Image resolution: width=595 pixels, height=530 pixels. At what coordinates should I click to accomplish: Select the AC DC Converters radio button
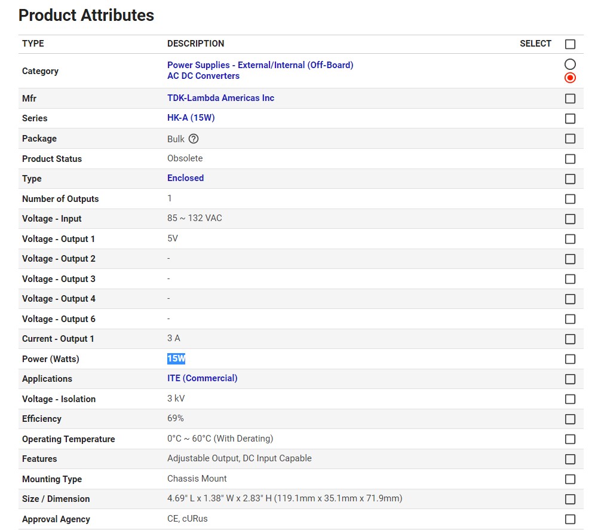click(570, 78)
